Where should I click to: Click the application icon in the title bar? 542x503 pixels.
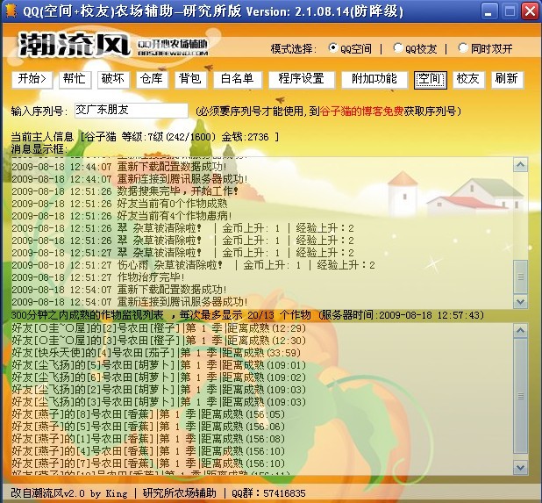point(11,11)
